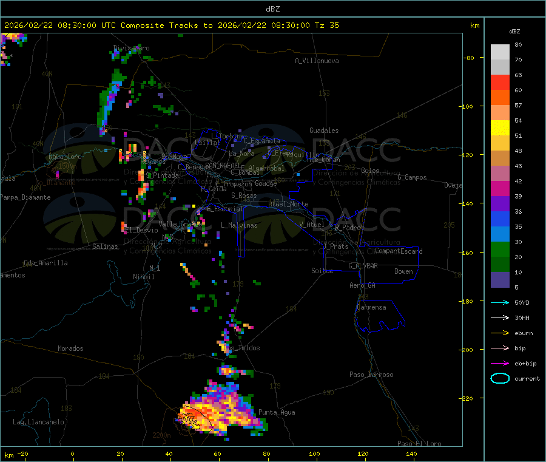This screenshot has width=546, height=462.
Task: Click the 'SAN_RAFAEL' map label
Action: point(223,165)
